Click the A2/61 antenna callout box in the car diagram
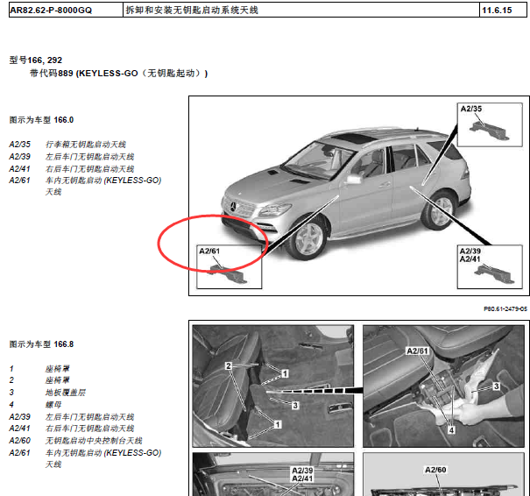Viewport: 530px width, 496px height. 230,266
